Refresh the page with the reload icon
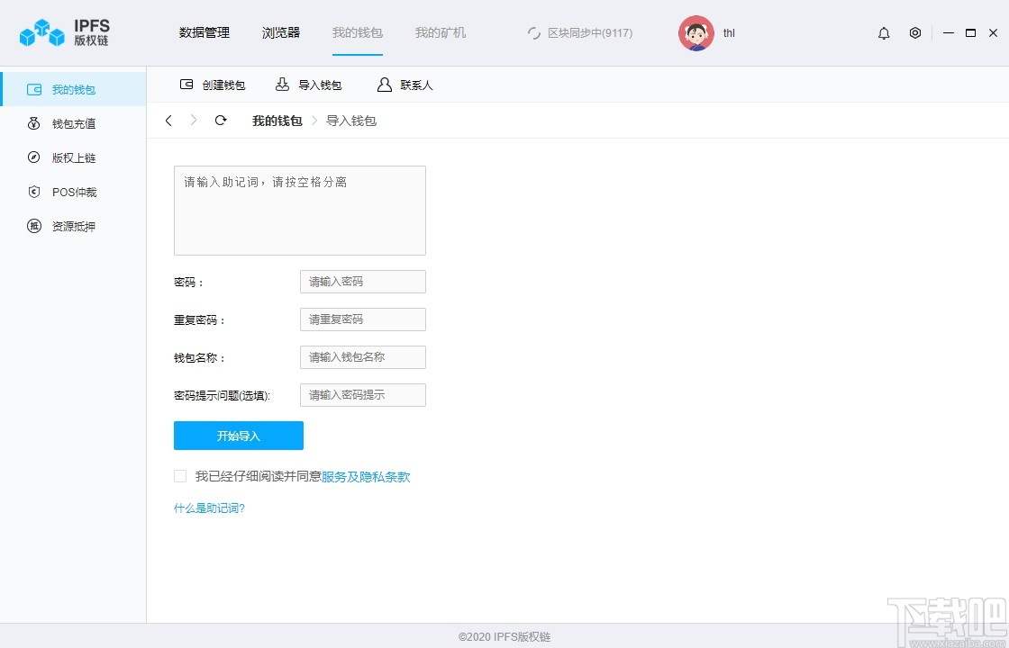The width and height of the screenshot is (1009, 648). tap(221, 120)
